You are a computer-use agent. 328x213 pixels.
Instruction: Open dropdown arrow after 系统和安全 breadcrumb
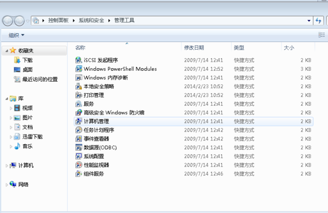coord(109,20)
